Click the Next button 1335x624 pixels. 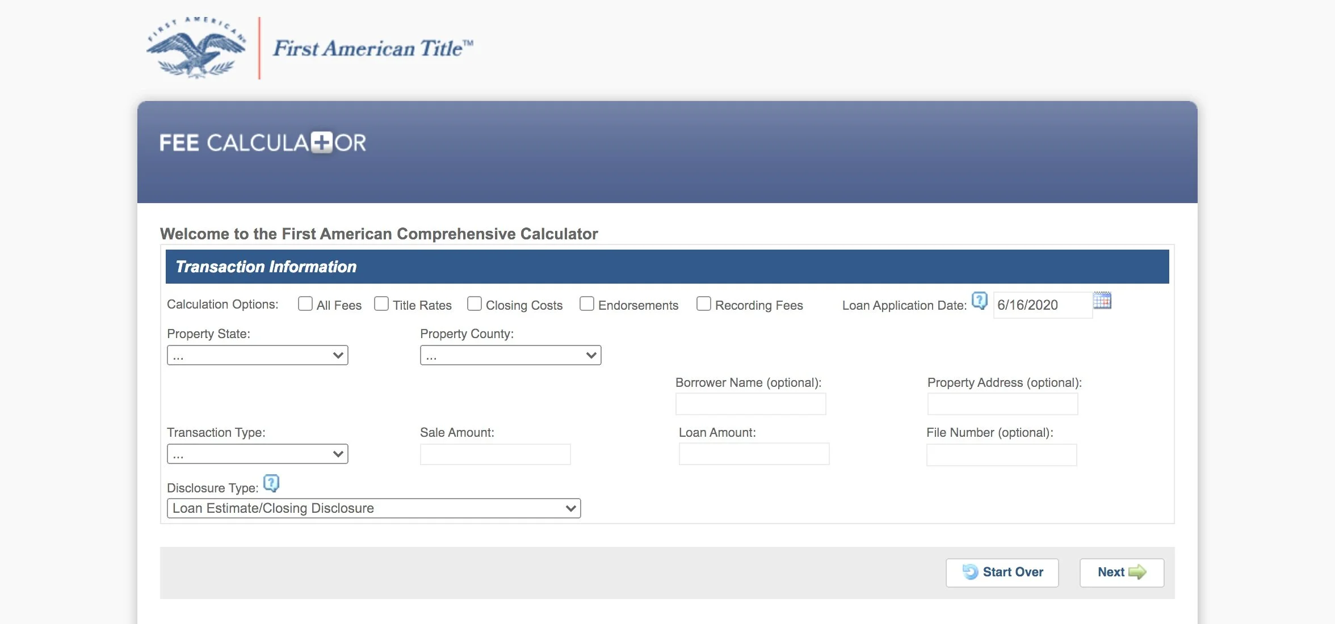1121,572
